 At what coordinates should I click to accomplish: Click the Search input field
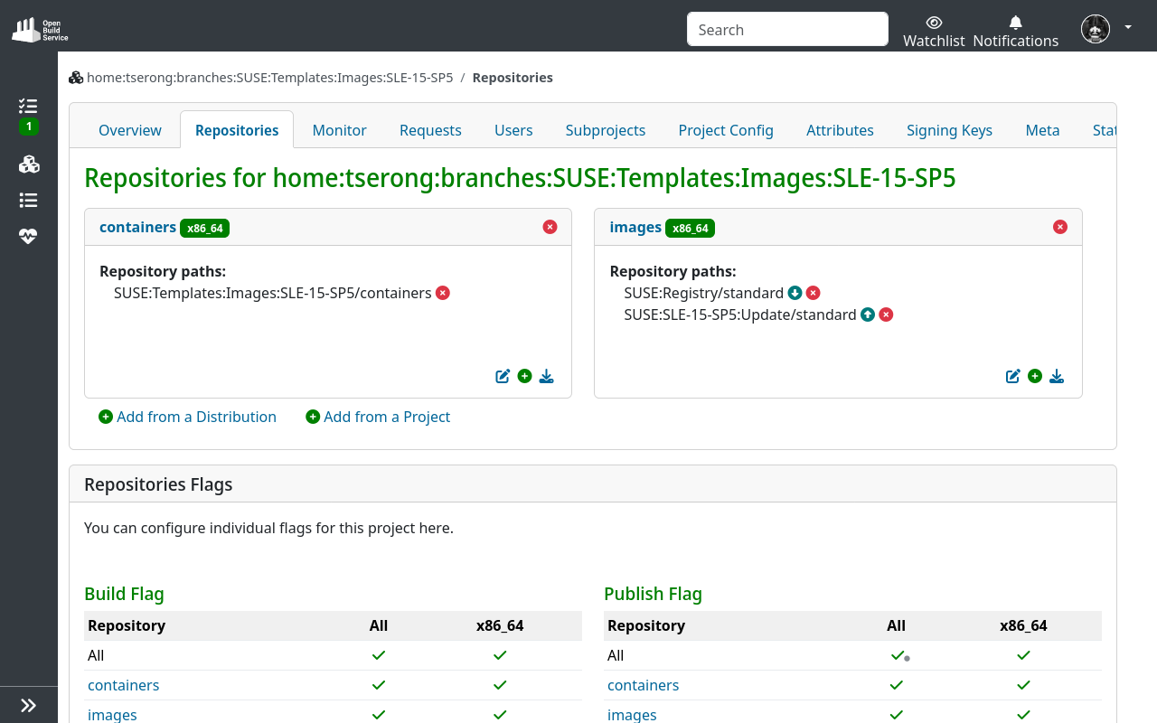pos(786,29)
